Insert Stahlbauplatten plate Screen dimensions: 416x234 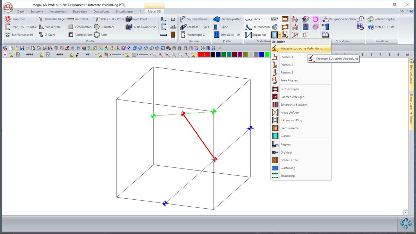pos(227,19)
